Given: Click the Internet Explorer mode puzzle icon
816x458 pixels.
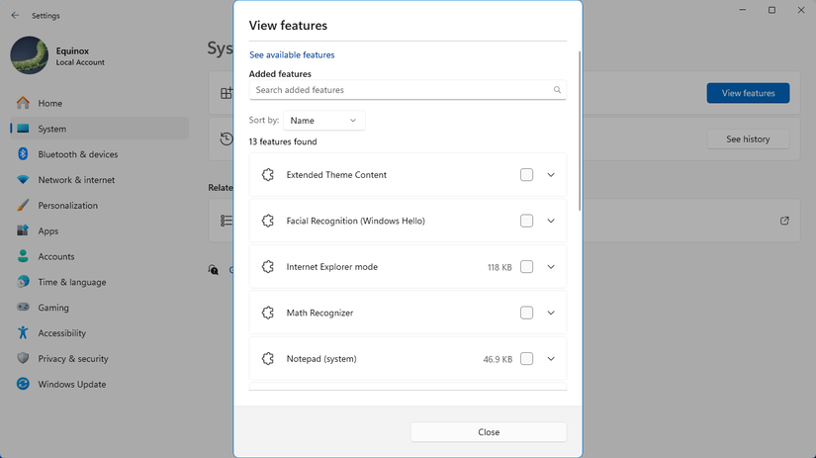Looking at the screenshot, I should coord(268,267).
